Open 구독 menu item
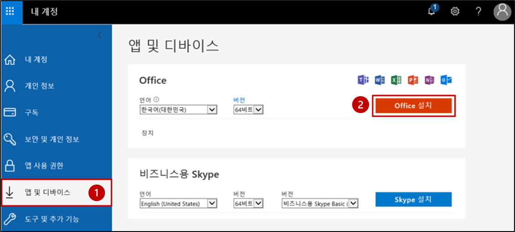Viewport: 515px width, 232px height. click(x=31, y=113)
